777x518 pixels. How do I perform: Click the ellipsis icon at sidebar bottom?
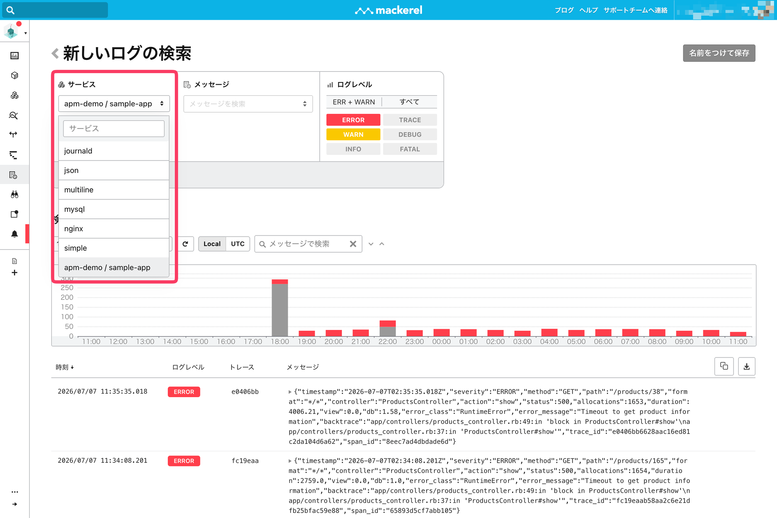15,492
